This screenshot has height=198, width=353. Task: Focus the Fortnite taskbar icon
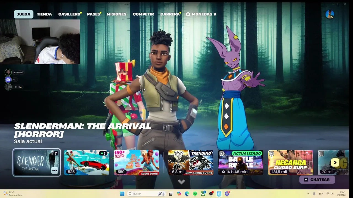219,194
